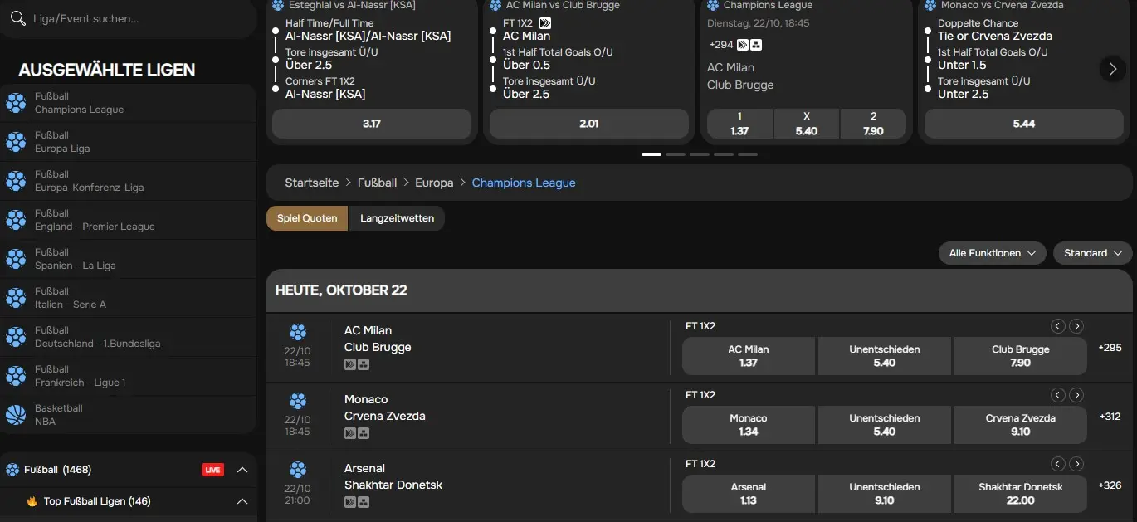1137x522 pixels.
Task: Select 2 at 7.90 in the Champions League card
Action: 873,124
